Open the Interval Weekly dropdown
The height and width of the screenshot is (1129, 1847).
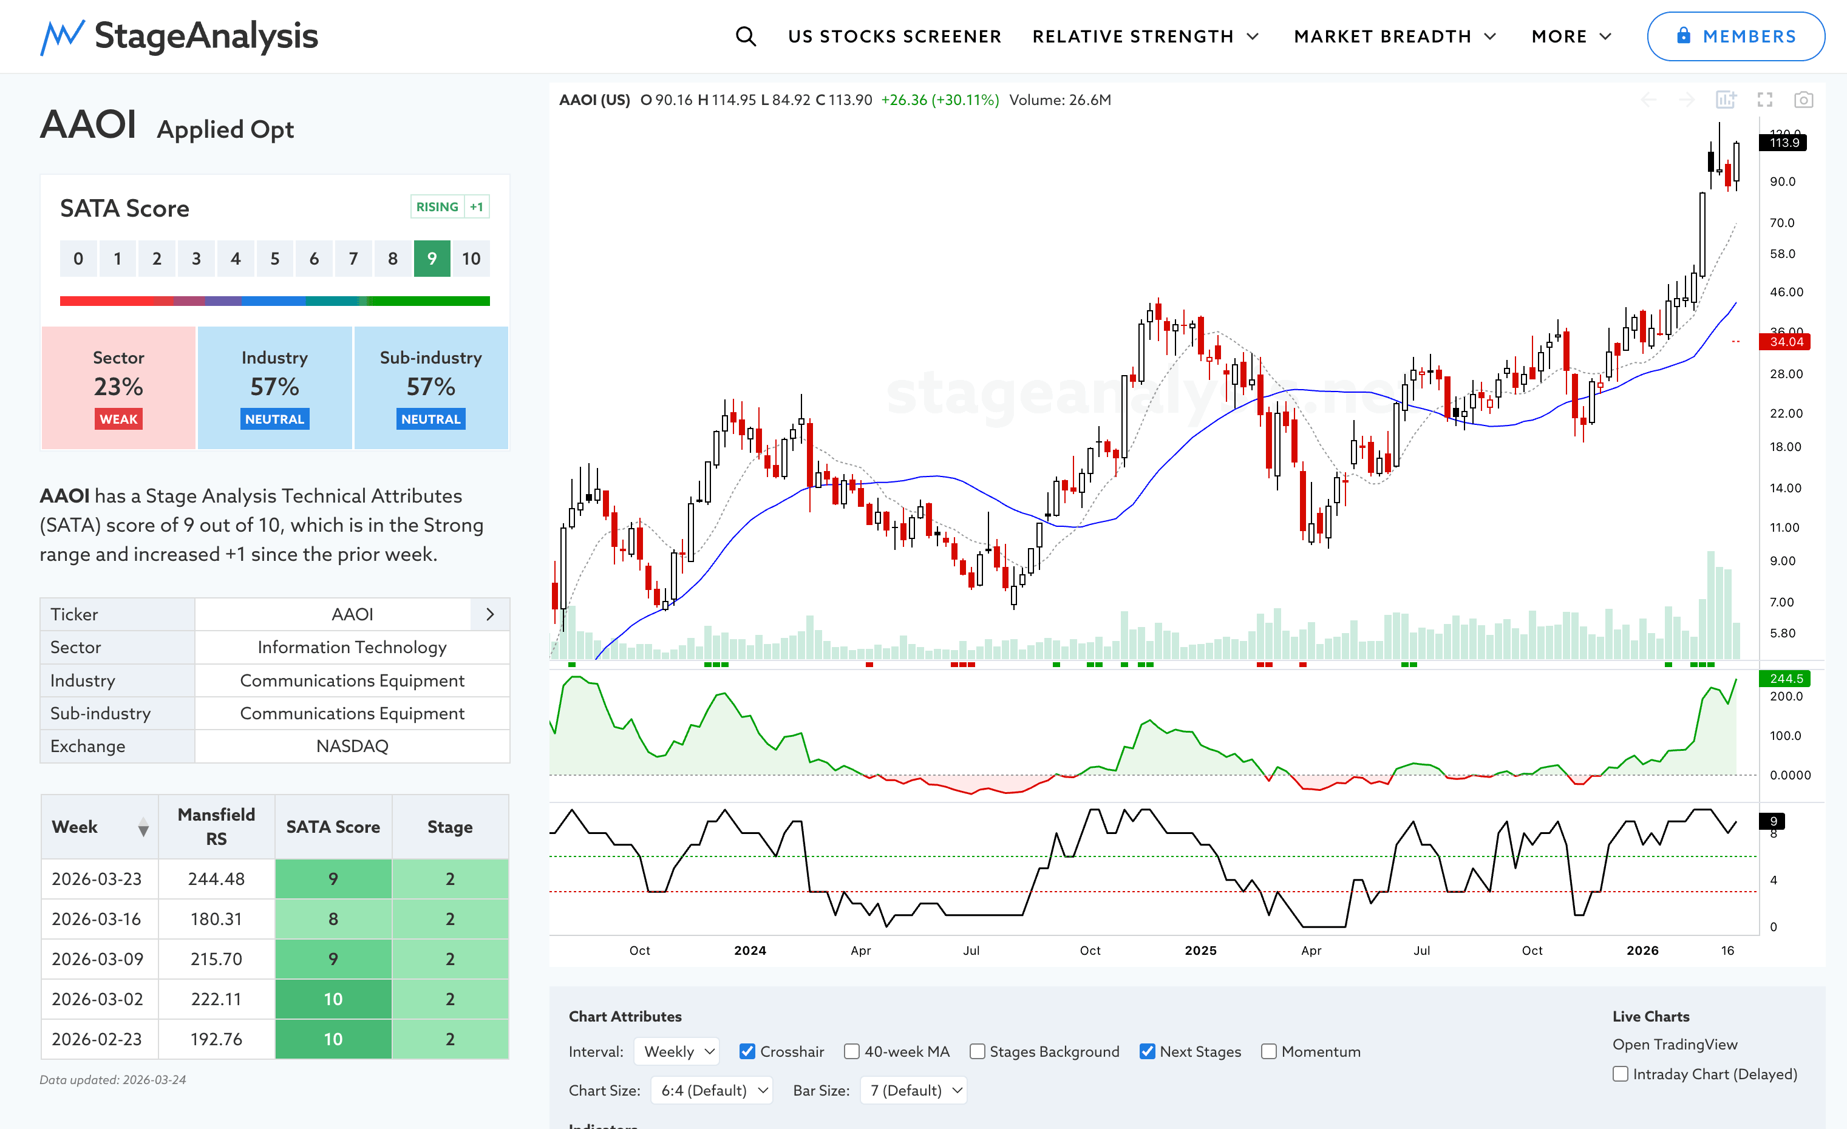677,1051
